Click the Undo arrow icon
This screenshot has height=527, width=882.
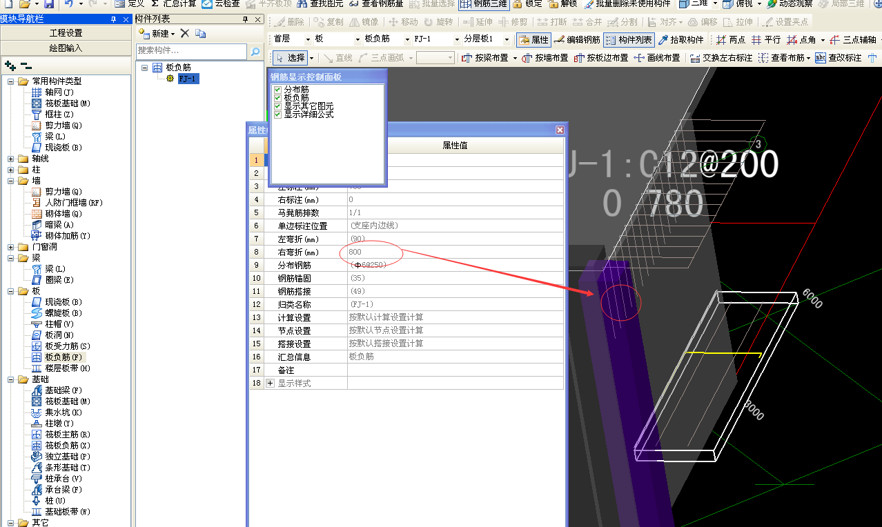(68, 3)
